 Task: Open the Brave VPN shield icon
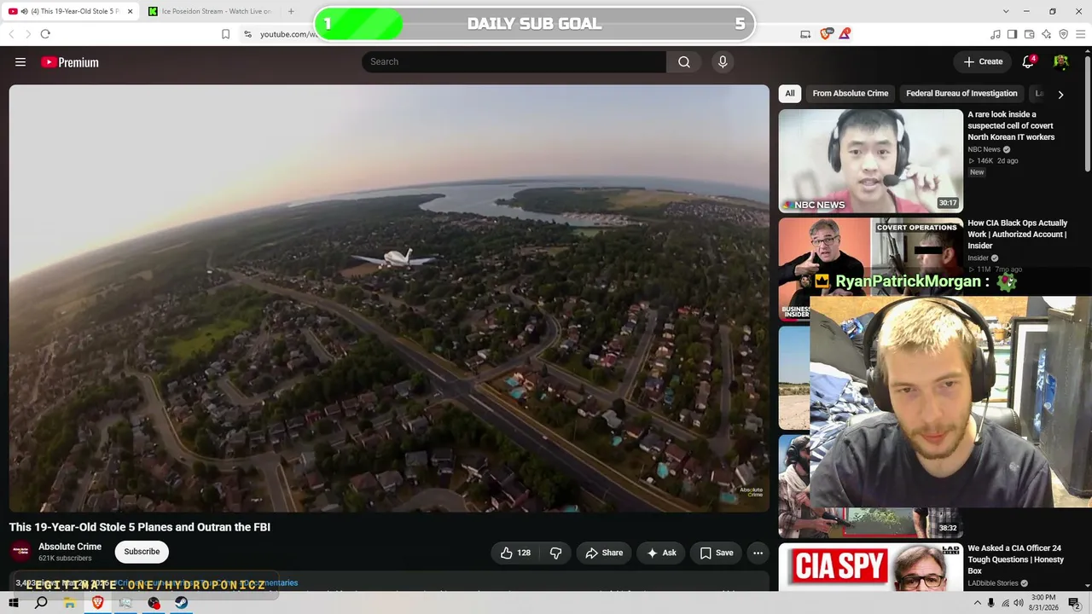click(x=1064, y=34)
